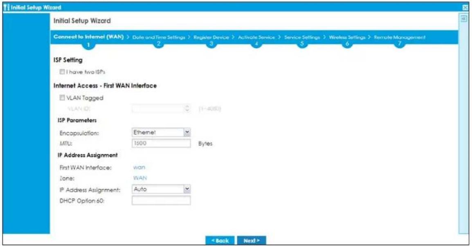Enable the 'I have two ISPs' checkbox

tap(62, 72)
